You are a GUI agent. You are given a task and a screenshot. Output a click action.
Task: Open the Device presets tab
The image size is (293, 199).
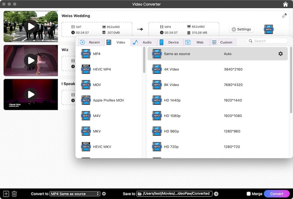coord(171,42)
